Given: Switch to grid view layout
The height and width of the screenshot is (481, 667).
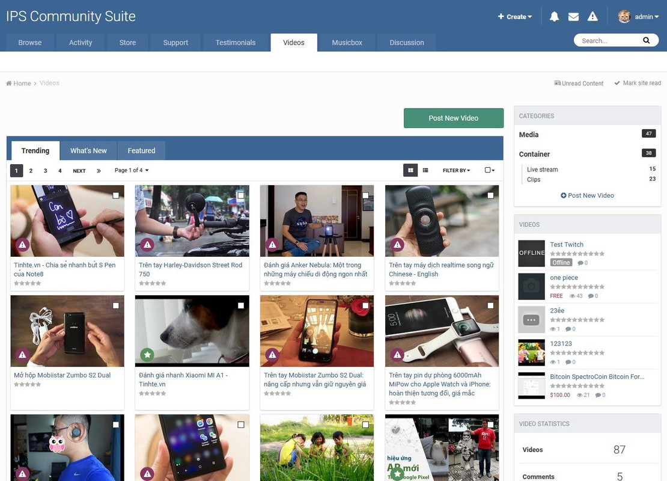Looking at the screenshot, I should click(410, 170).
